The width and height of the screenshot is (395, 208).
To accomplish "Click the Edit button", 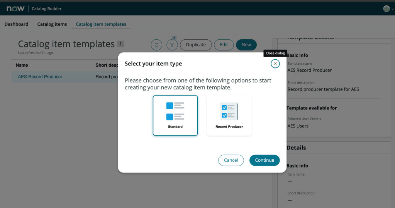I will tap(224, 45).
